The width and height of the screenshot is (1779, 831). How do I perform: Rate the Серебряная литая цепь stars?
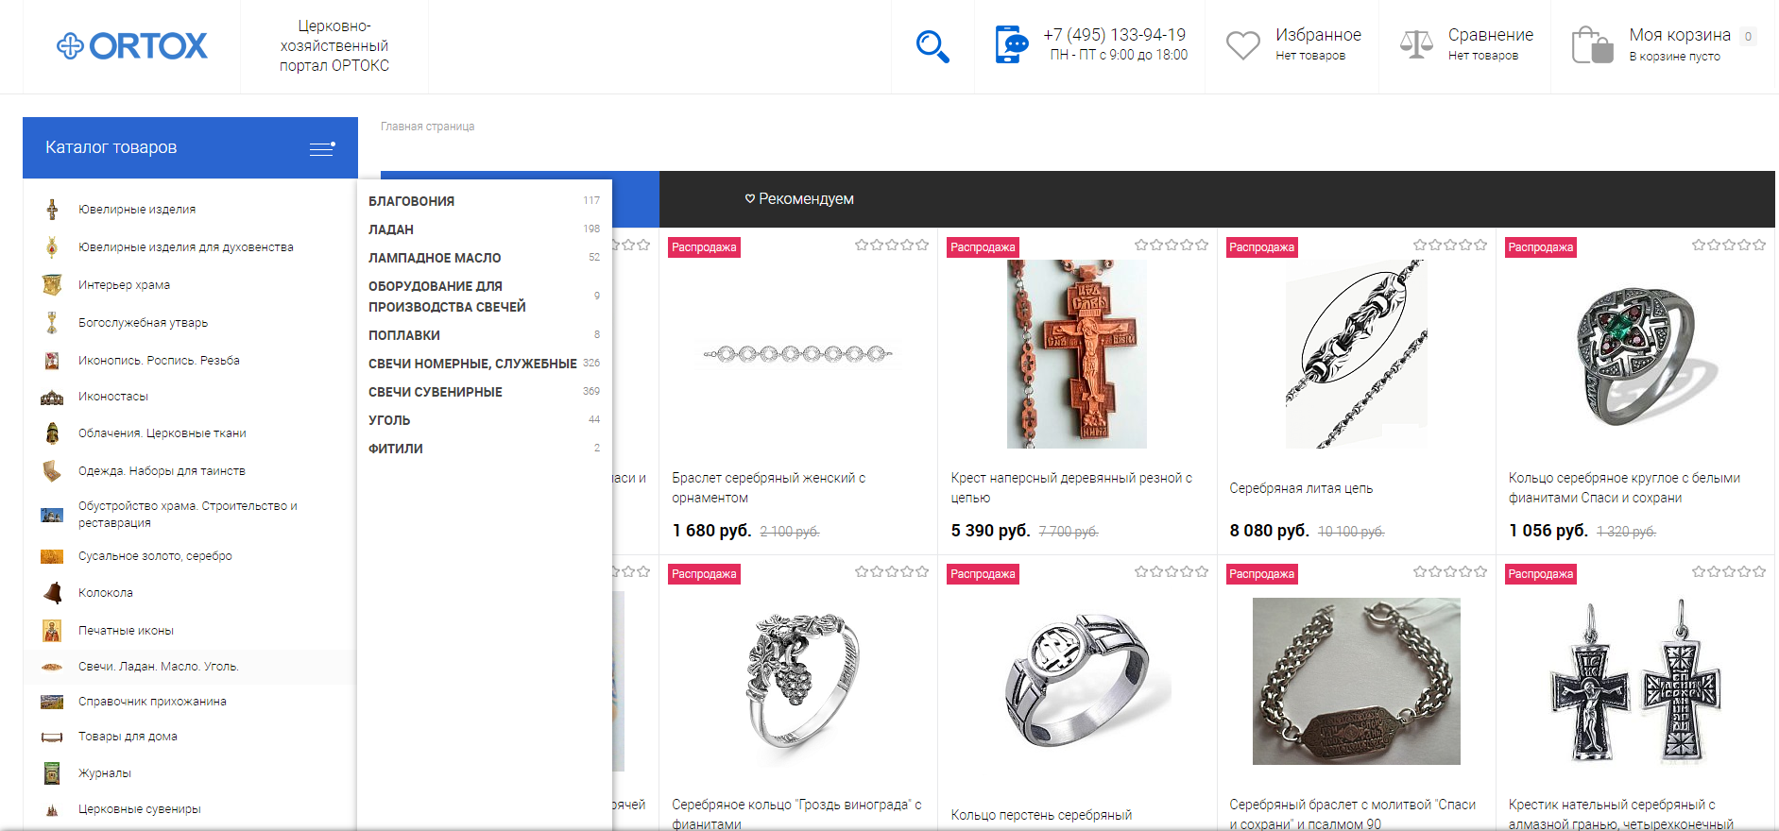click(x=1450, y=246)
